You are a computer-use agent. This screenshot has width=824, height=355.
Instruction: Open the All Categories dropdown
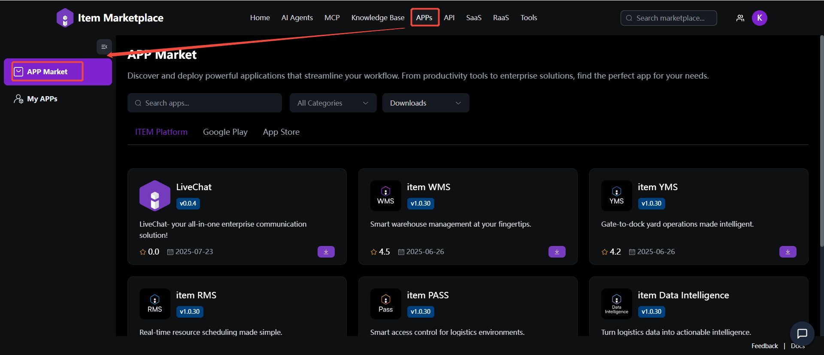point(333,103)
